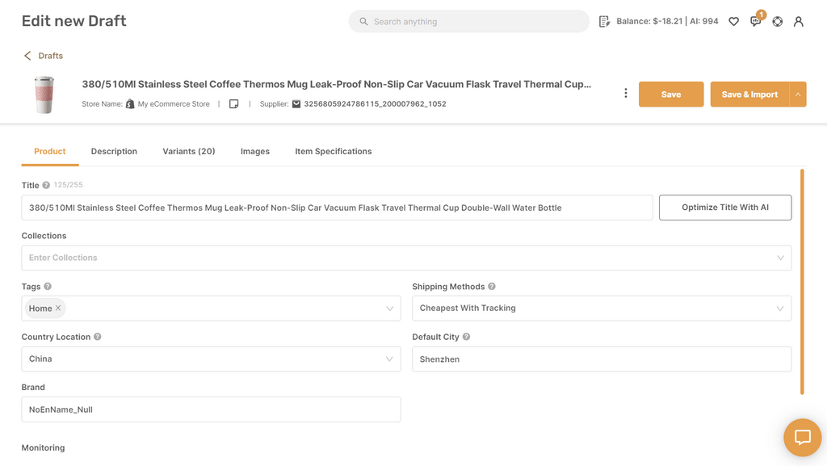Open chat messages with notification badge
This screenshot has height=466, width=827.
coord(756,20)
